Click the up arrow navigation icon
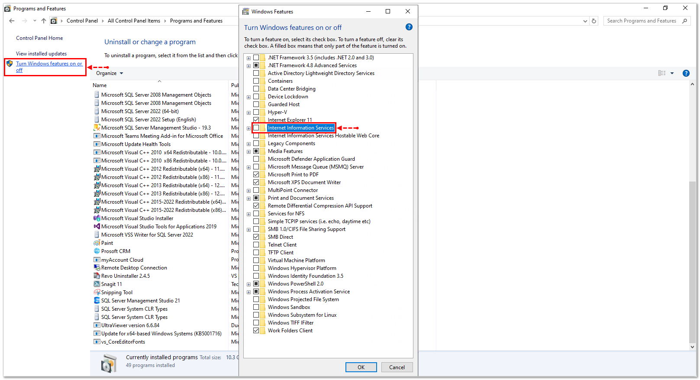 [44, 21]
